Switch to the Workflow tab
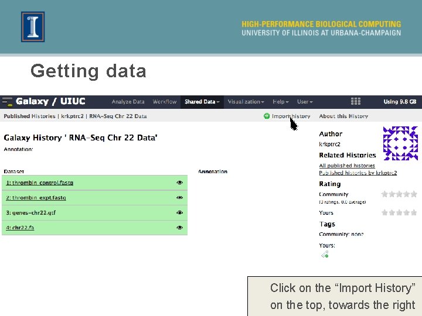The height and width of the screenshot is (316, 422). click(x=164, y=102)
